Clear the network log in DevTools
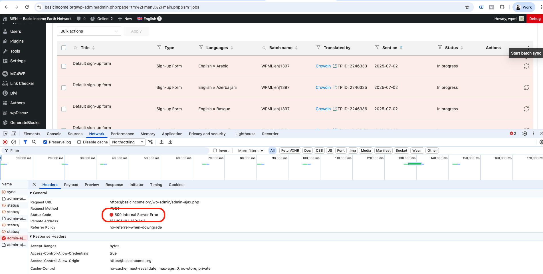Image resolution: width=543 pixels, height=274 pixels. pos(14,142)
